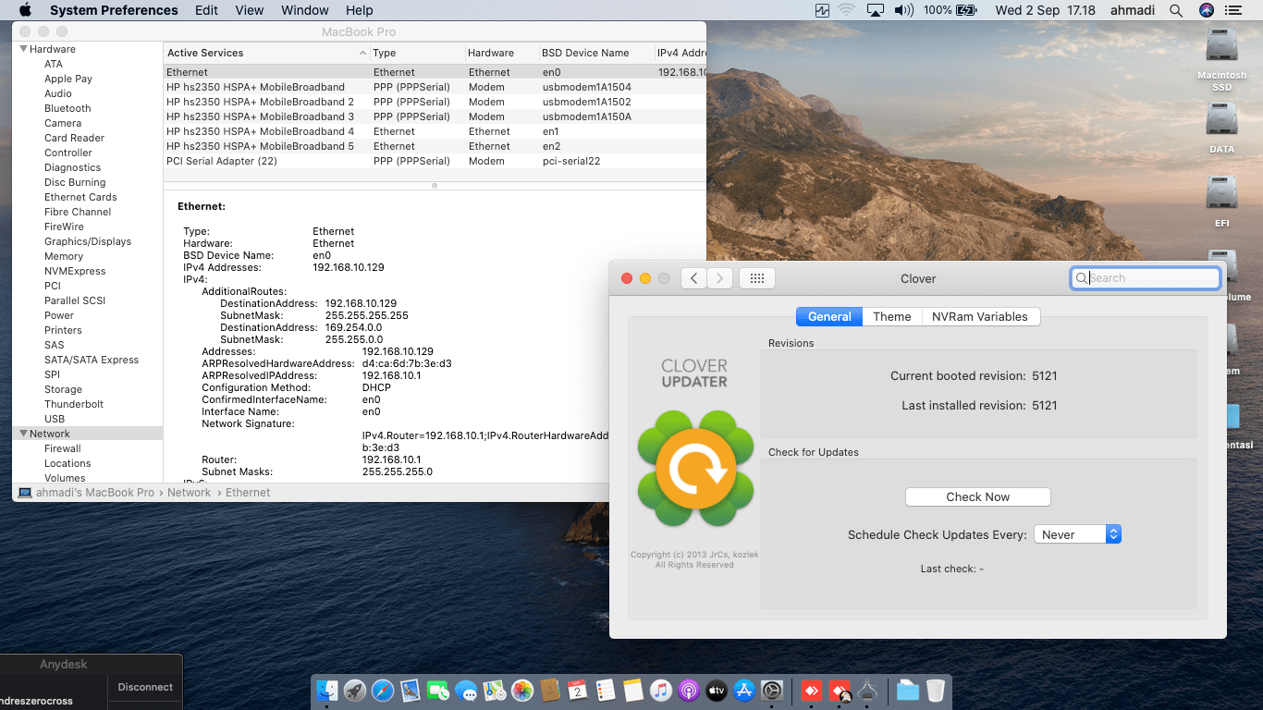Show all preferences with grid button
The height and width of the screenshot is (710, 1263).
tap(758, 278)
